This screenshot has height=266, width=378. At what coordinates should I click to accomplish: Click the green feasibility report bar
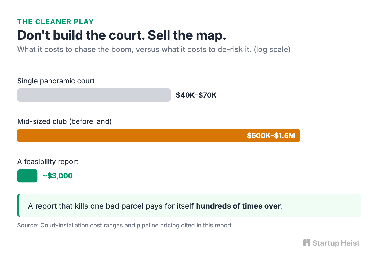coord(27,176)
